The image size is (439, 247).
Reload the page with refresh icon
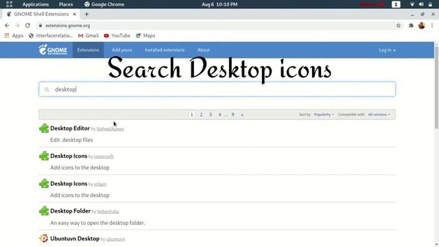click(x=27, y=25)
